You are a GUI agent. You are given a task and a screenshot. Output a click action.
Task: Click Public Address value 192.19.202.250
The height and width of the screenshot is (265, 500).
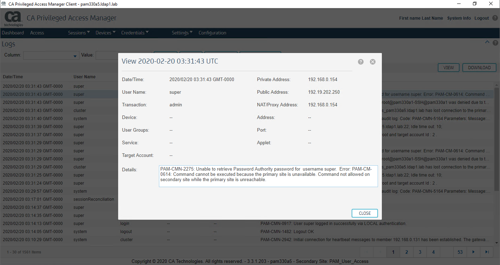tap(324, 92)
